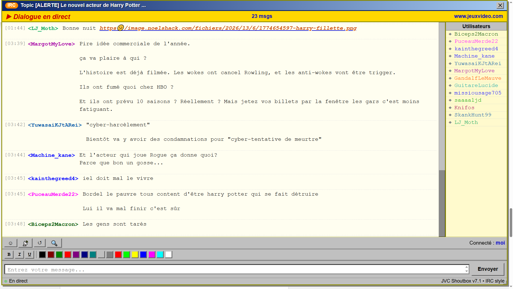Click the chat vertical scrollbar thumb
The width and height of the screenshot is (513, 289).
[x=442, y=203]
